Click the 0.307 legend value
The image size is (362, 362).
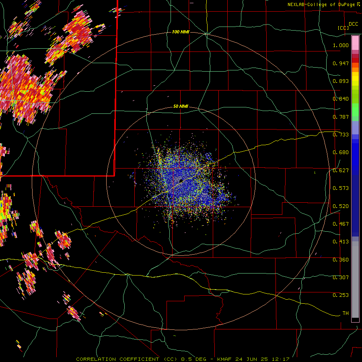pyautogui.click(x=341, y=278)
